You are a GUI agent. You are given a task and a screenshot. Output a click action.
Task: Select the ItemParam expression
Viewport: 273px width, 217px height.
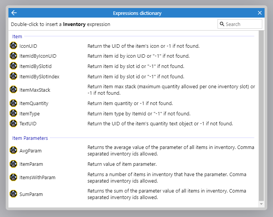pos(31,164)
